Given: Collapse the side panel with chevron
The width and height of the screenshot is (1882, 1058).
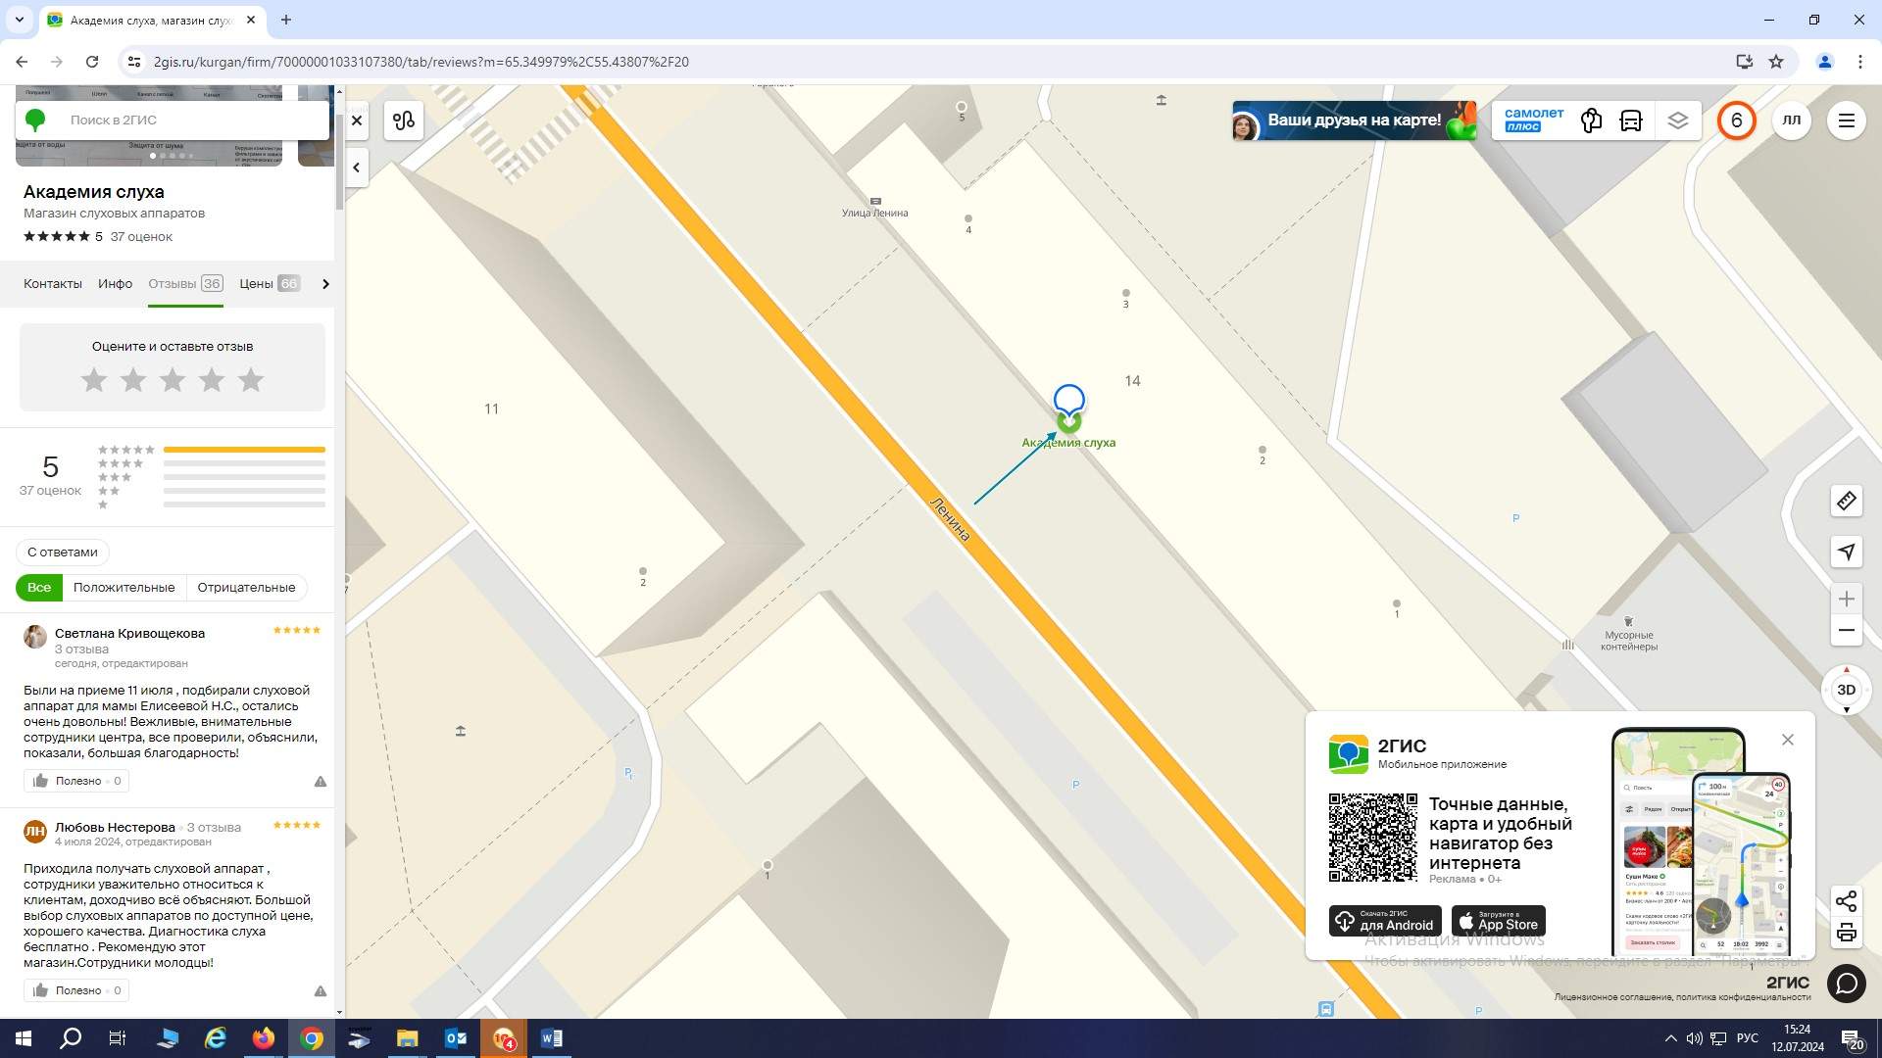Looking at the screenshot, I should coord(357,168).
